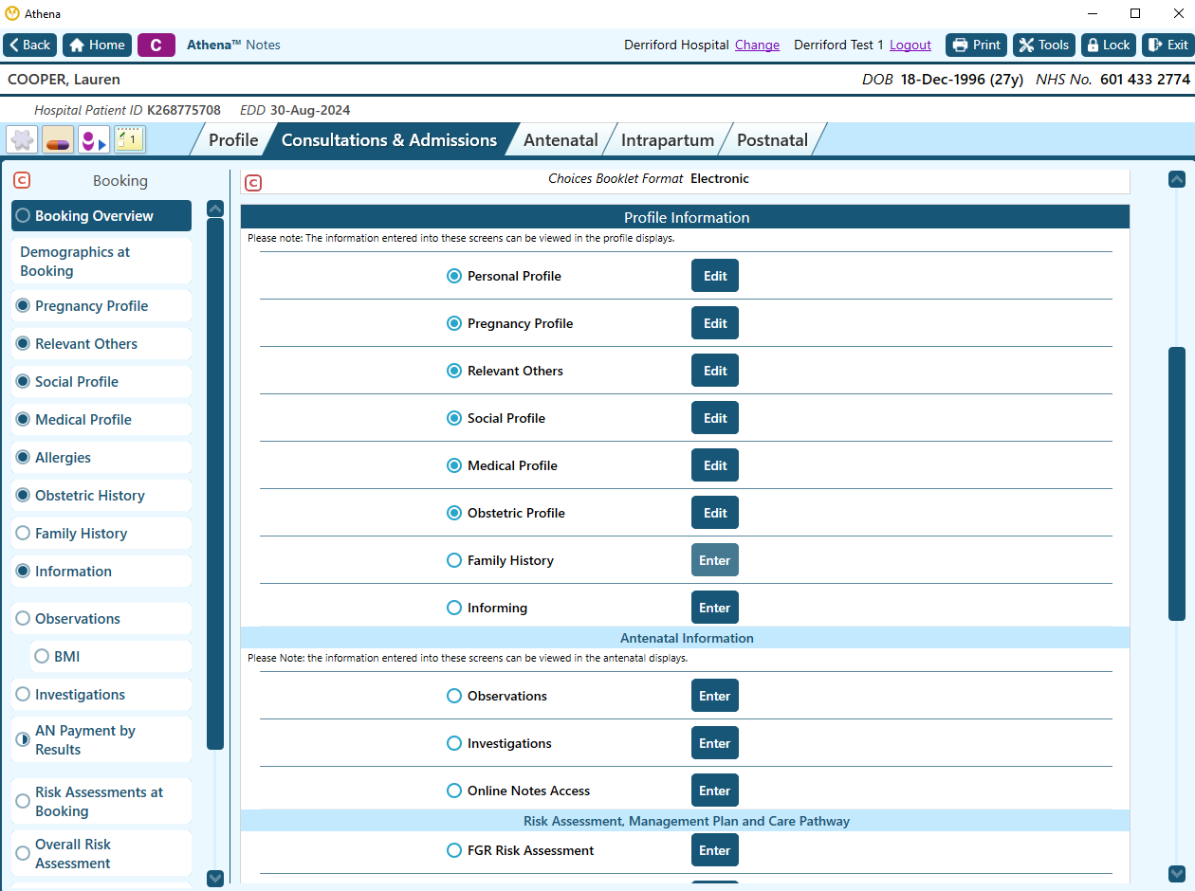Viewport: 1195px width, 891px height.
Task: Open the BMI sub-item in sidebar
Action: point(111,657)
